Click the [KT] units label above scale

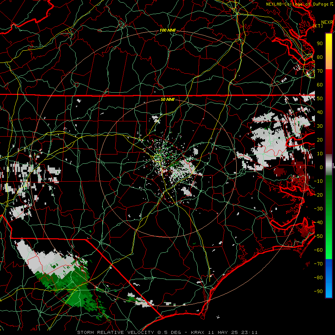coord(318,26)
